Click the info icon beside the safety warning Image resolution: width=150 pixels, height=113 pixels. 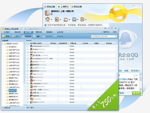45,25
